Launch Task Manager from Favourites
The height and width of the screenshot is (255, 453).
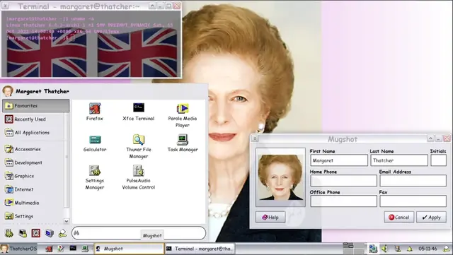click(183, 143)
